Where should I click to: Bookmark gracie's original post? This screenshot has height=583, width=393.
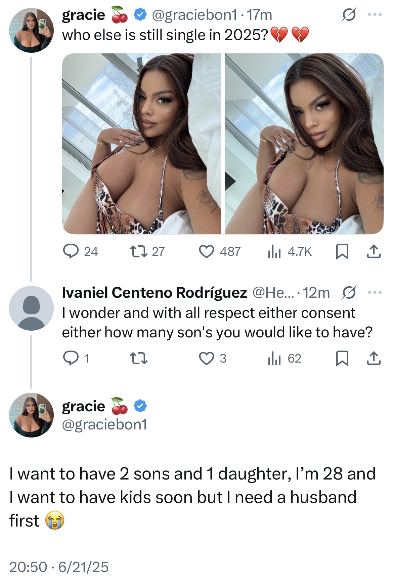[342, 251]
